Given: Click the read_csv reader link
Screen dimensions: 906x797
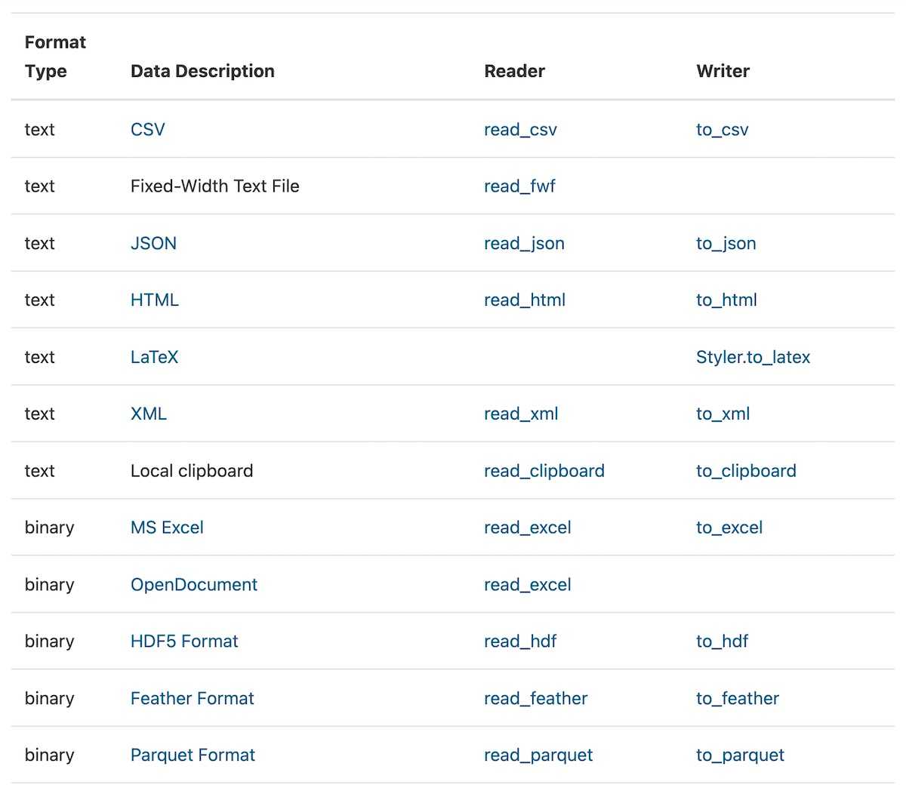Looking at the screenshot, I should click(x=521, y=129).
